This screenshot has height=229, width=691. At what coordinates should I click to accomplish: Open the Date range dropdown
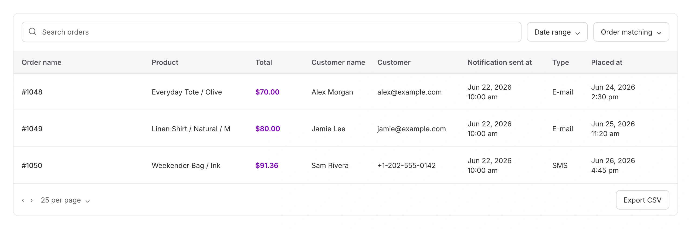click(557, 32)
